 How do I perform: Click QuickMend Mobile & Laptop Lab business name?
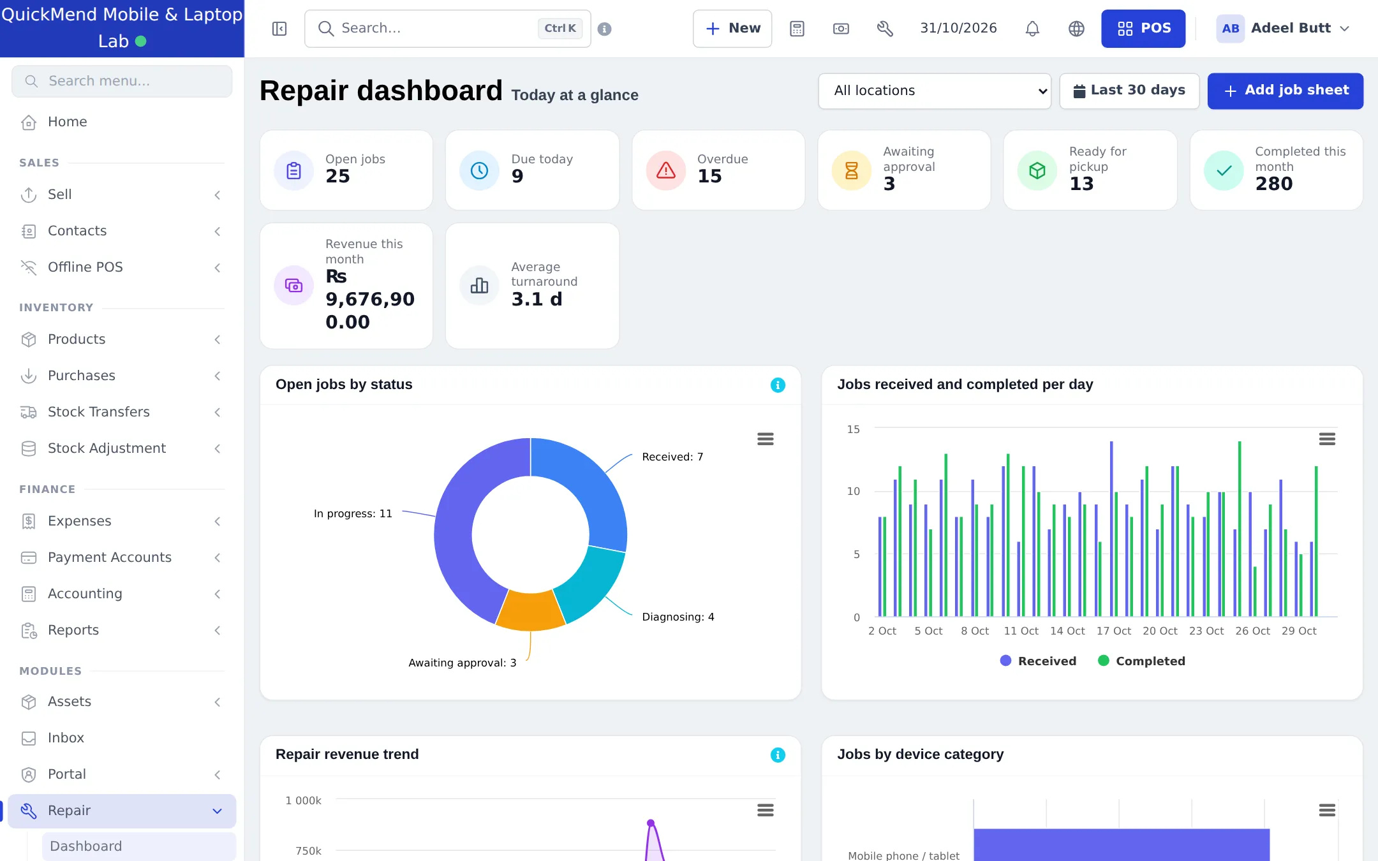click(x=122, y=28)
